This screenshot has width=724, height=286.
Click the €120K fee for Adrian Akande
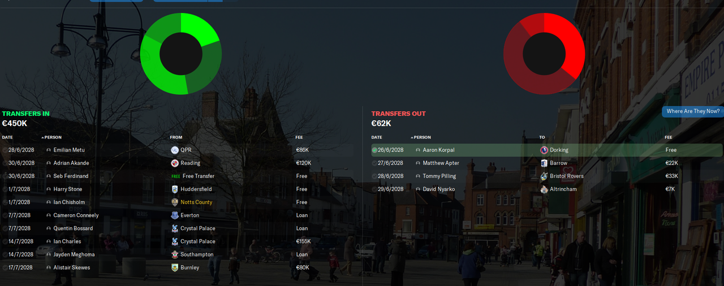303,163
